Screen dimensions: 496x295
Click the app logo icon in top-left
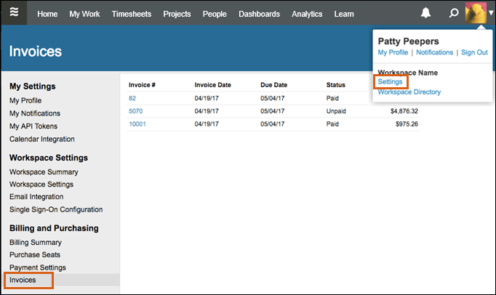coord(14,13)
